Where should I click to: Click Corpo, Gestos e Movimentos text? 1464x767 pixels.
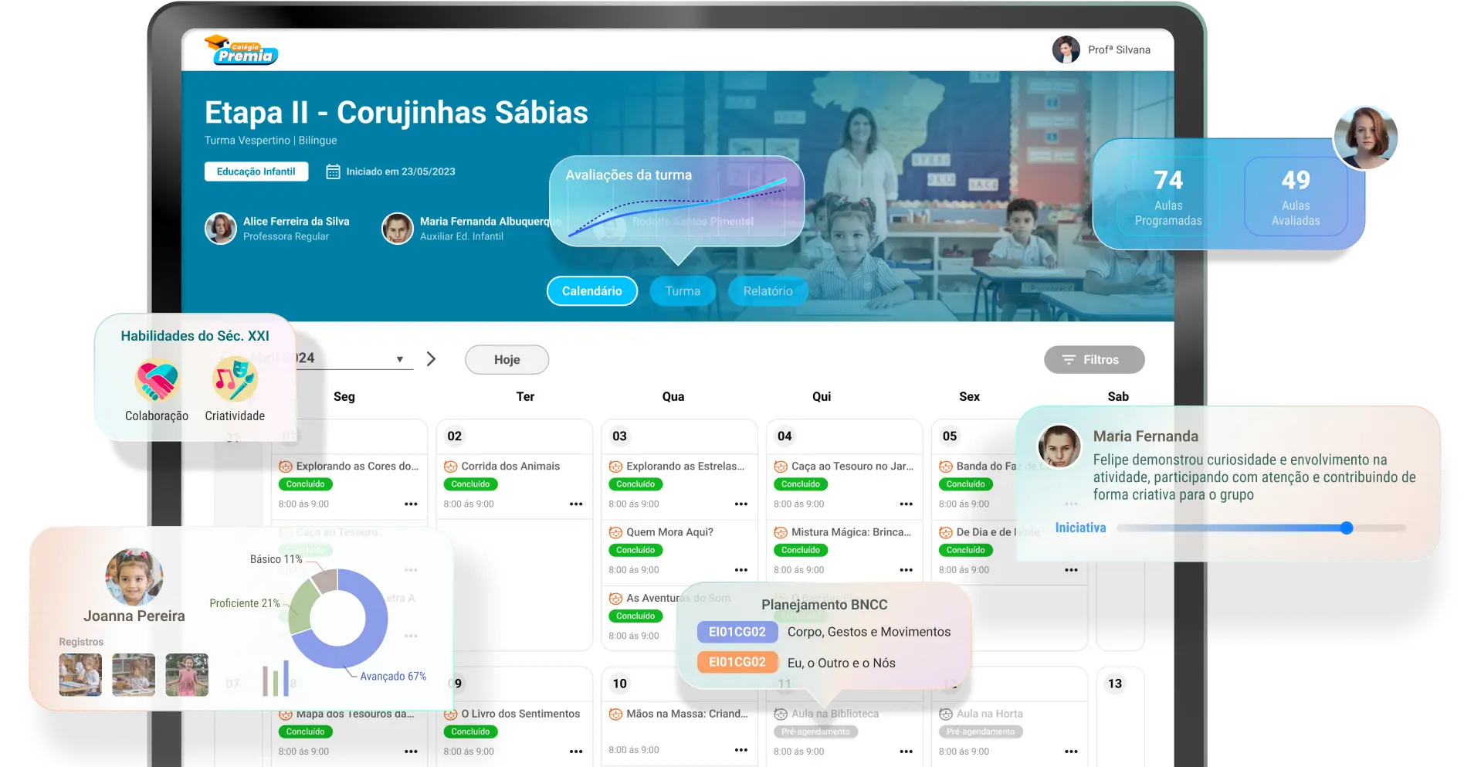(x=869, y=632)
